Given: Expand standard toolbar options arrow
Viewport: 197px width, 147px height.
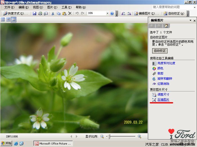Looking at the screenshot, I should tap(117, 13).
